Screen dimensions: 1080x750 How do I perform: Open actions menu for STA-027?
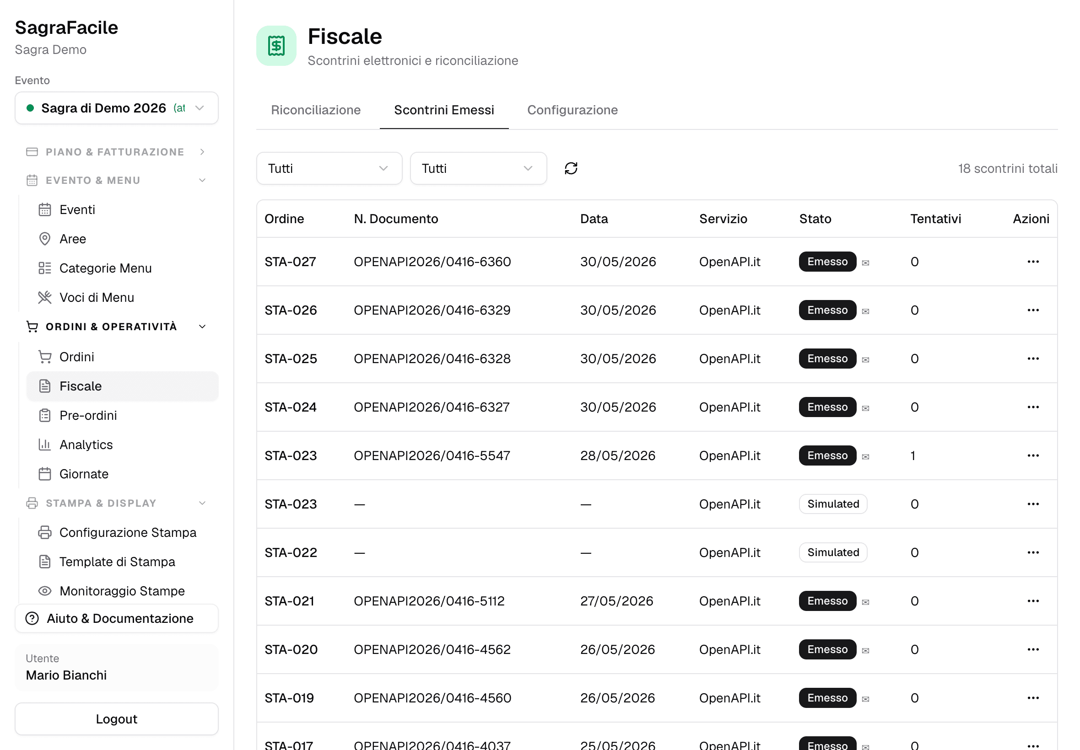1032,262
